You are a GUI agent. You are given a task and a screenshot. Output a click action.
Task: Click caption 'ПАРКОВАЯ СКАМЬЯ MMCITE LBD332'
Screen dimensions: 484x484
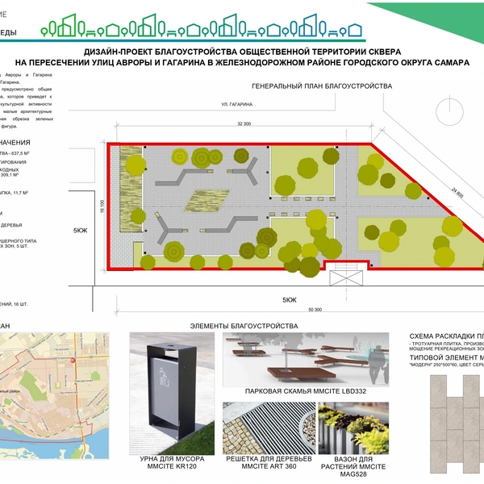pos(306,391)
